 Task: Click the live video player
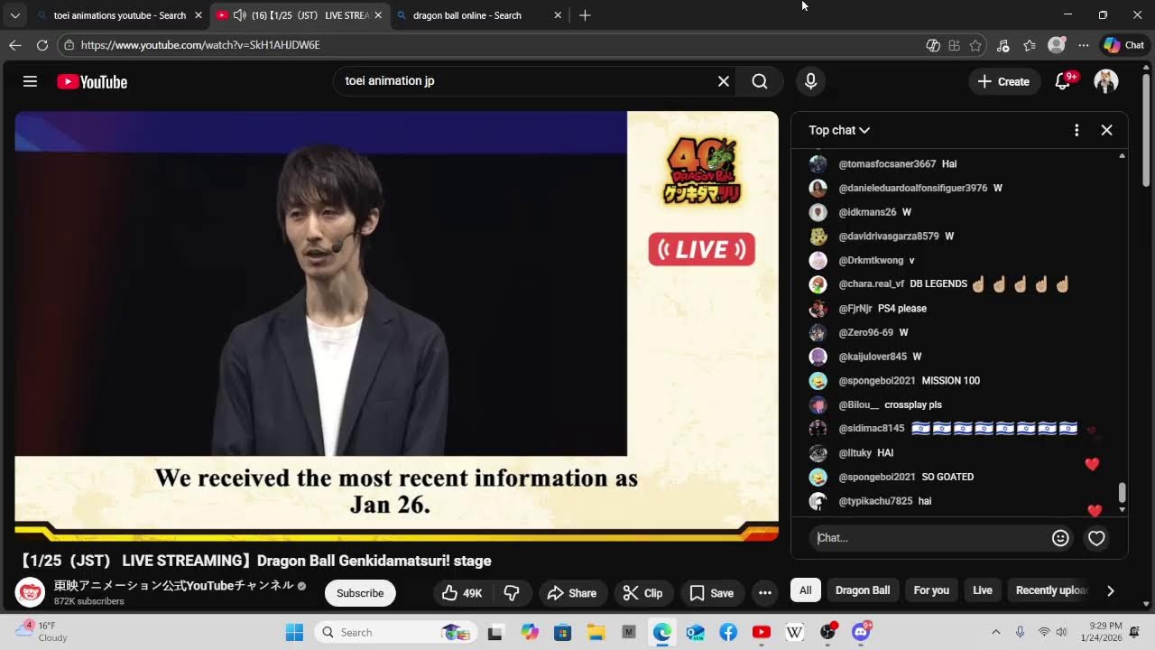[397, 326]
